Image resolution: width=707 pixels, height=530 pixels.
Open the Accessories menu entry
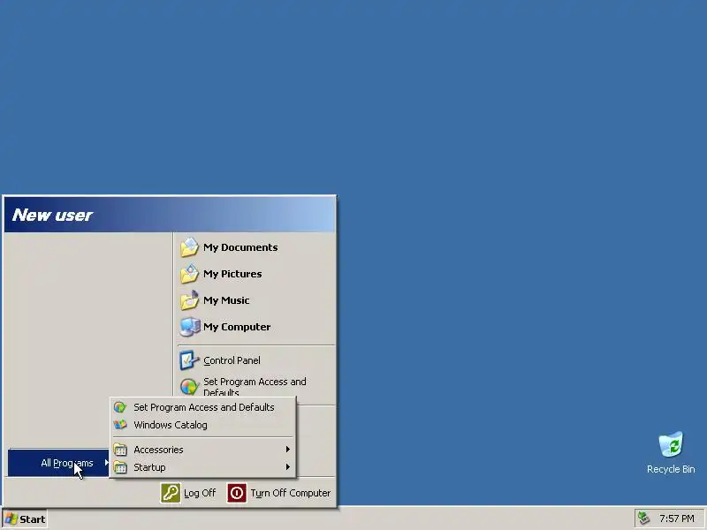(203, 450)
